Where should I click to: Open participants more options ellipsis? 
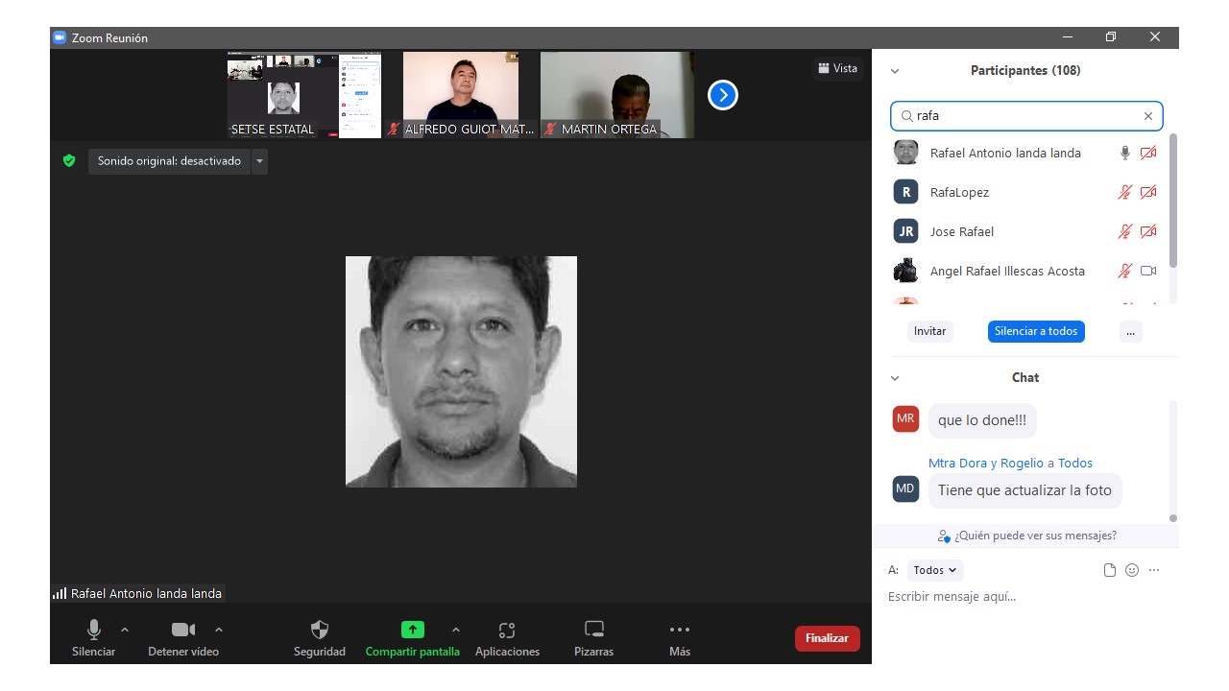pos(1130,331)
